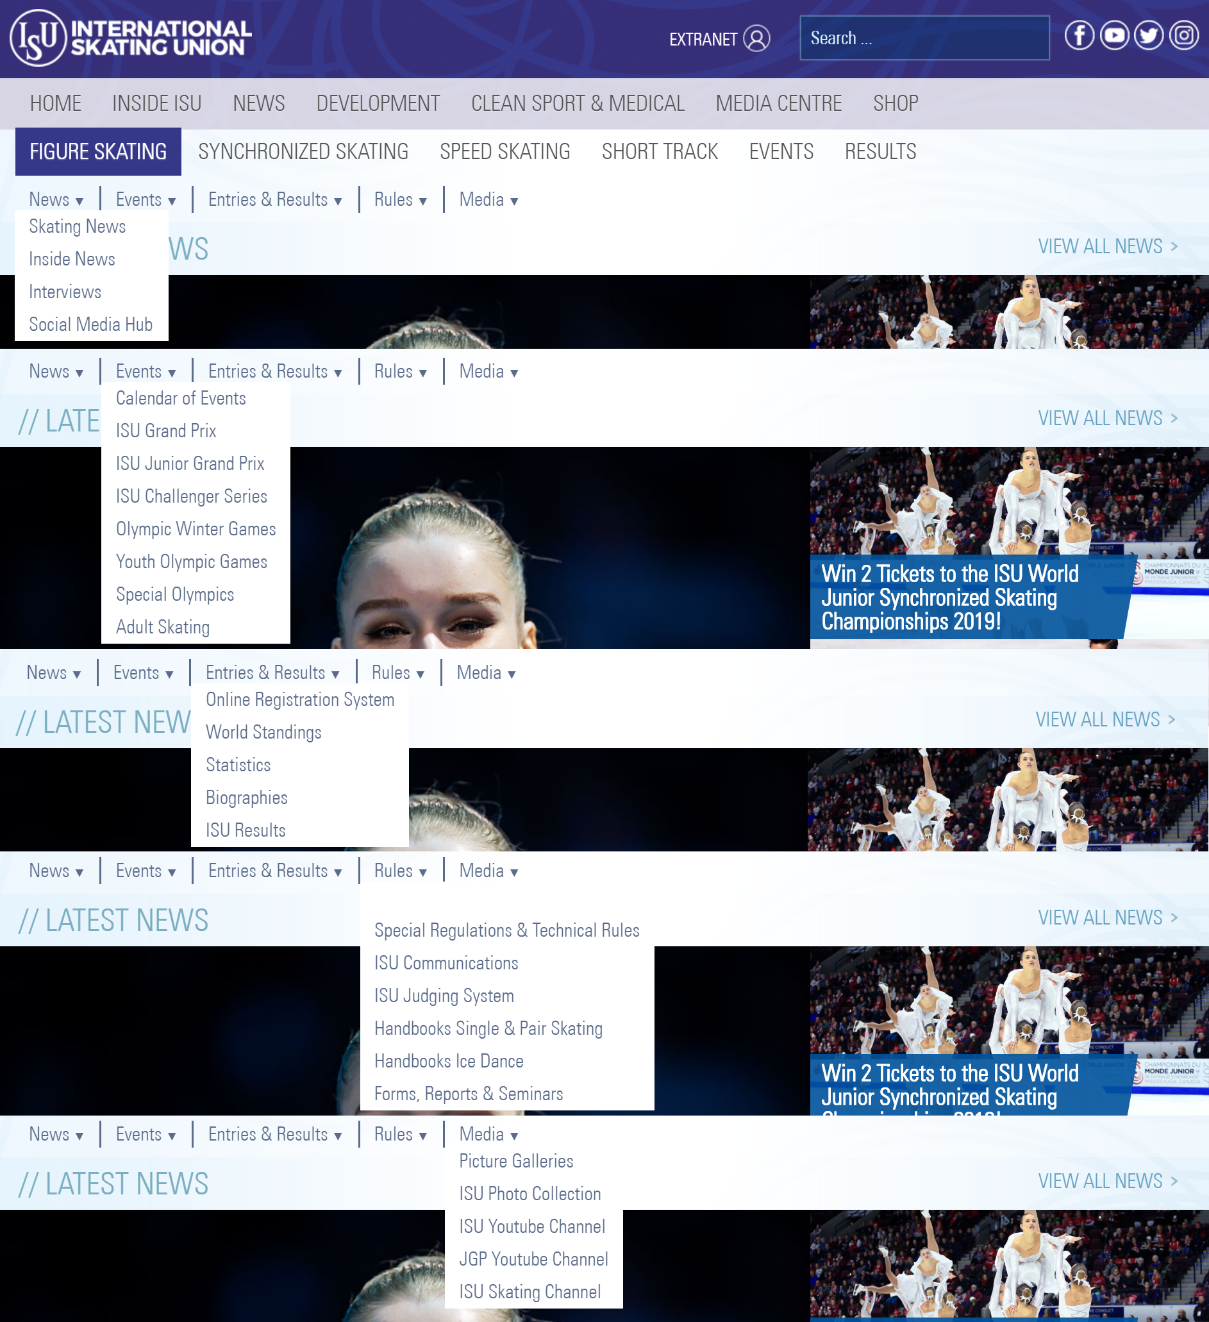
Task: Open Special Regulations & Technical Rules
Action: 507,930
